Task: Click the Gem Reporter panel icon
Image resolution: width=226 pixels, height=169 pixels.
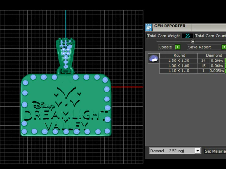Action: [148, 28]
